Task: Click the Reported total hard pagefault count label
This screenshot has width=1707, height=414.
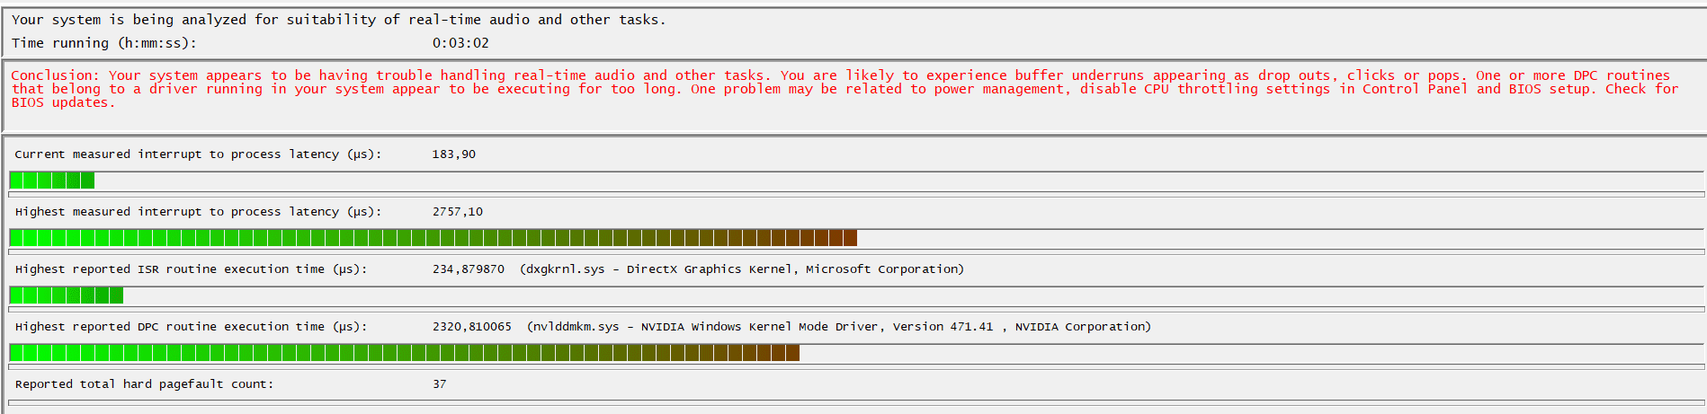Action: pos(145,384)
